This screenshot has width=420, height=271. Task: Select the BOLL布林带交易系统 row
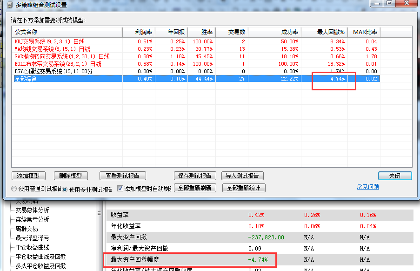coord(197,64)
